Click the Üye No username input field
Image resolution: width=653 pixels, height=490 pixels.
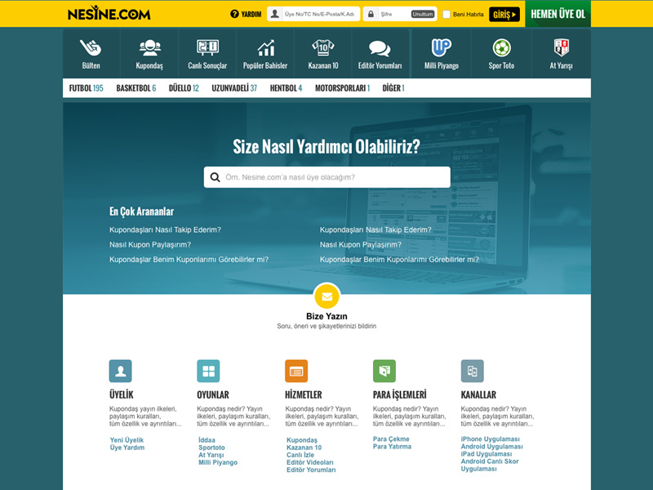click(x=313, y=14)
